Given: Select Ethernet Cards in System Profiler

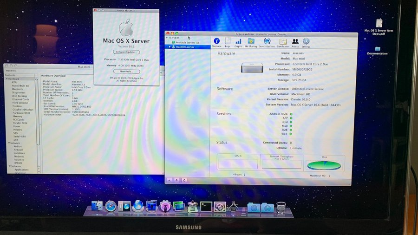Looking at the screenshot, I should pos(21,99).
